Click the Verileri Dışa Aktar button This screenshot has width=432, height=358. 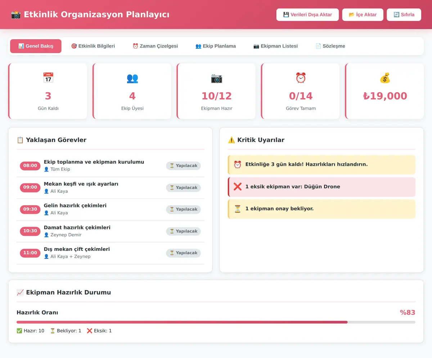coord(307,15)
